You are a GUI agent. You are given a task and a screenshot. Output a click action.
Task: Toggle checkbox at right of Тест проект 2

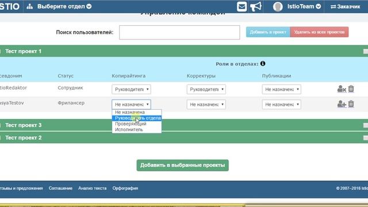[366, 138]
